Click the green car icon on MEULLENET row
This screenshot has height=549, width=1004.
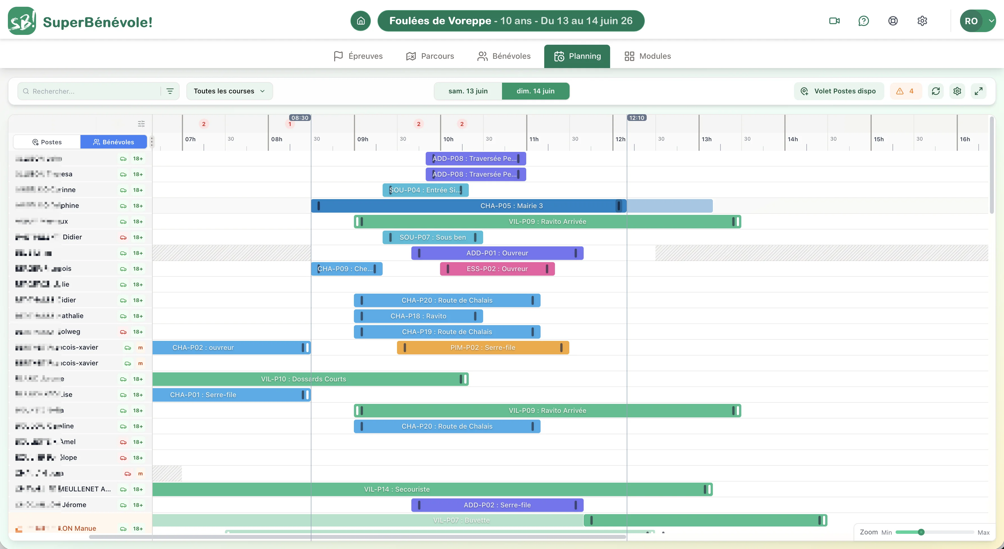pos(123,489)
